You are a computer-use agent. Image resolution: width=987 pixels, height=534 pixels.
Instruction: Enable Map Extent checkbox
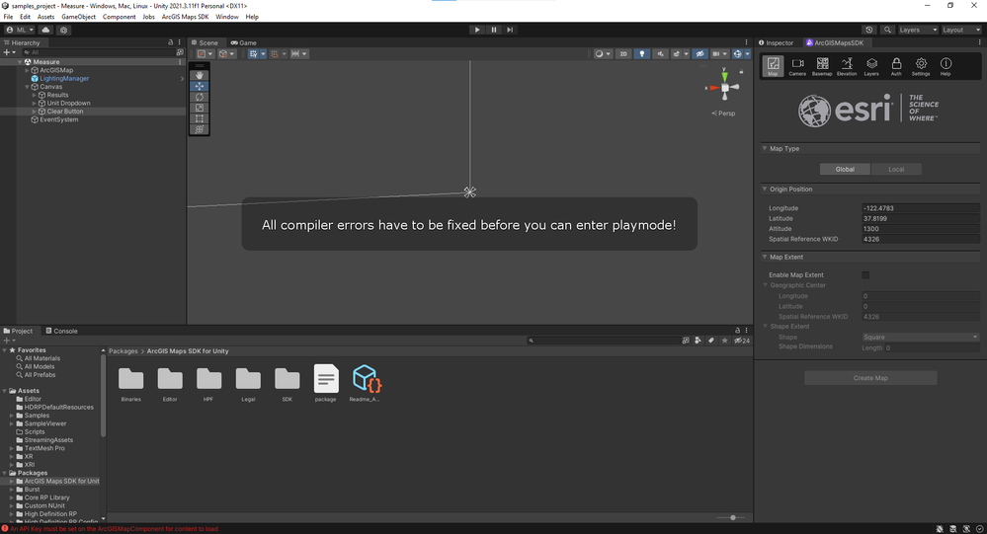865,274
